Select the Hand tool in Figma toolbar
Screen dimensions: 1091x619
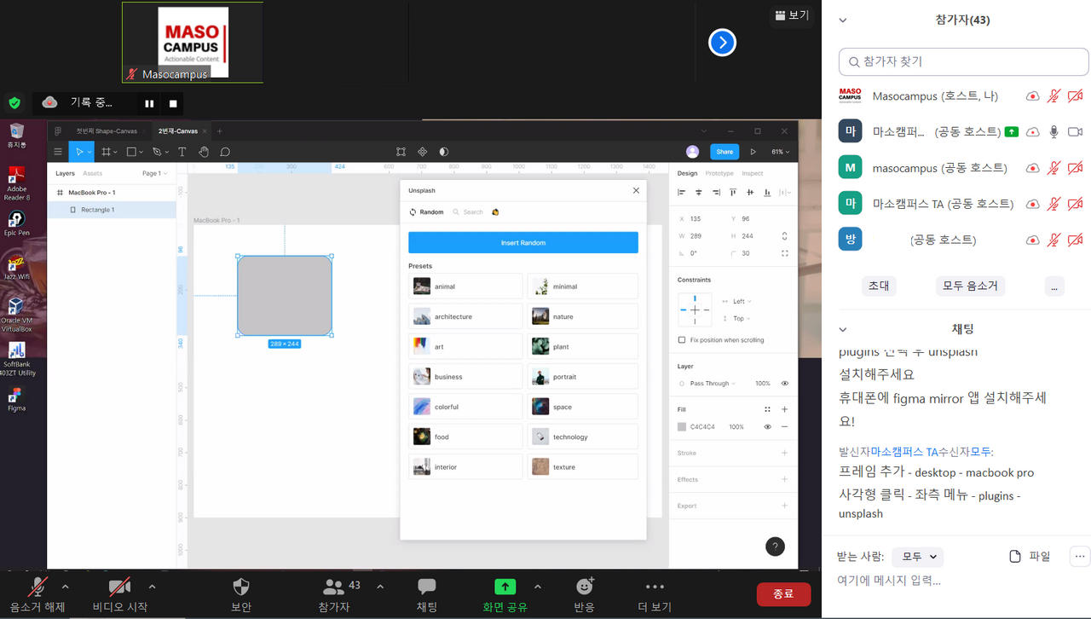[x=204, y=152]
